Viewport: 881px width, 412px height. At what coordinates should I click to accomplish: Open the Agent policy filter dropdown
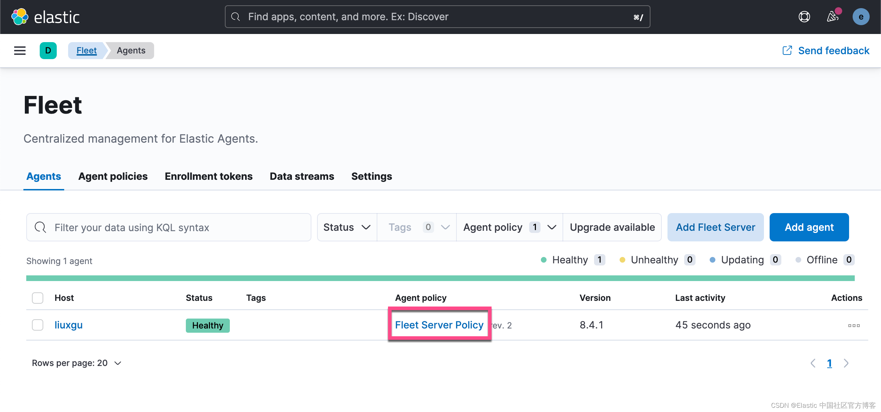pyautogui.click(x=509, y=227)
